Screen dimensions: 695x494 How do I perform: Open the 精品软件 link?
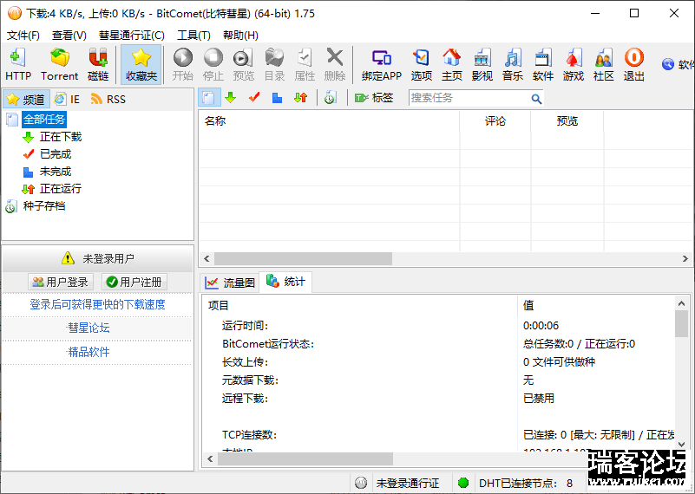pyautogui.click(x=89, y=353)
